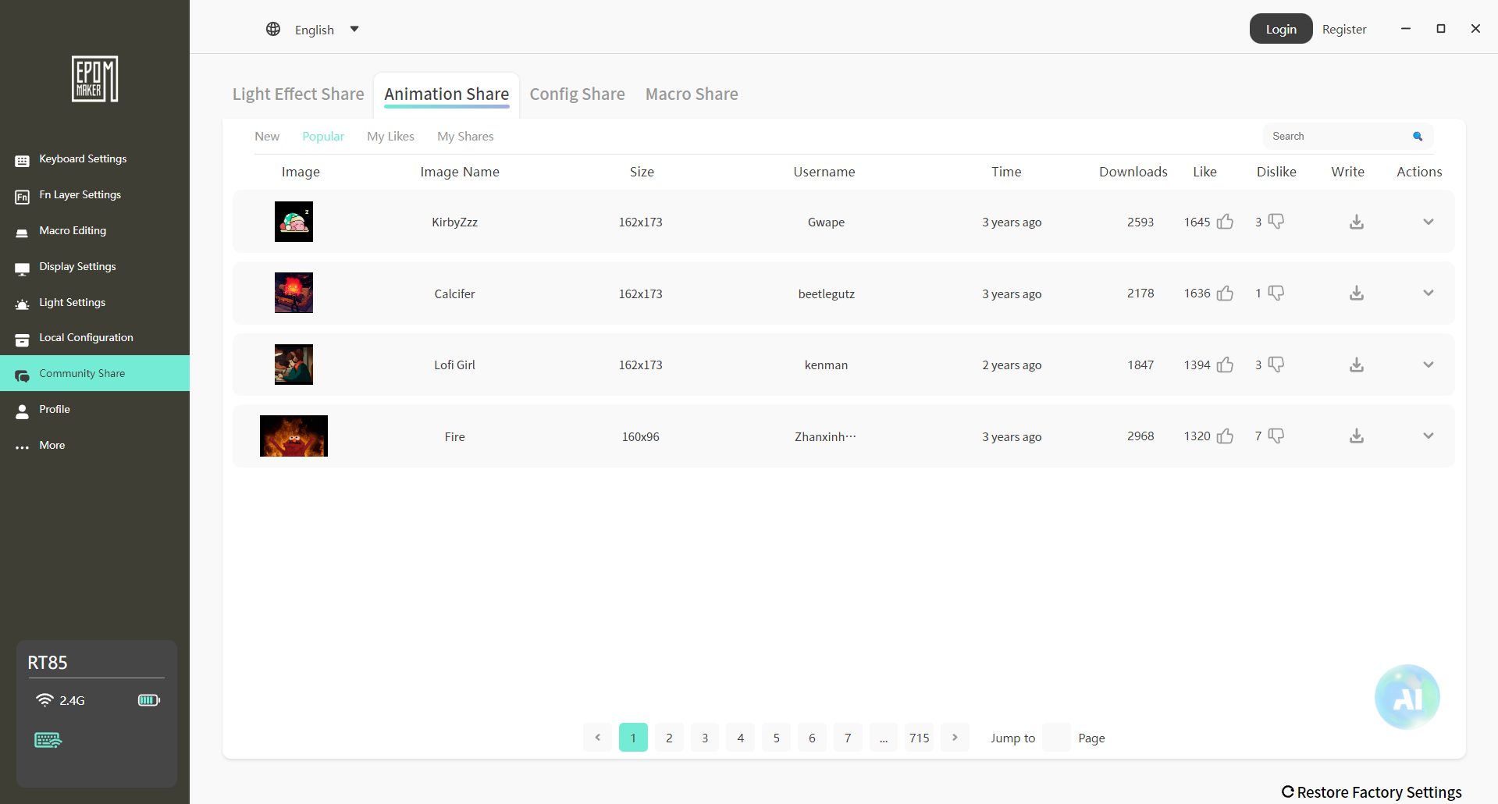The width and height of the screenshot is (1498, 804).
Task: Click the Jump to page input field
Action: click(x=1056, y=738)
